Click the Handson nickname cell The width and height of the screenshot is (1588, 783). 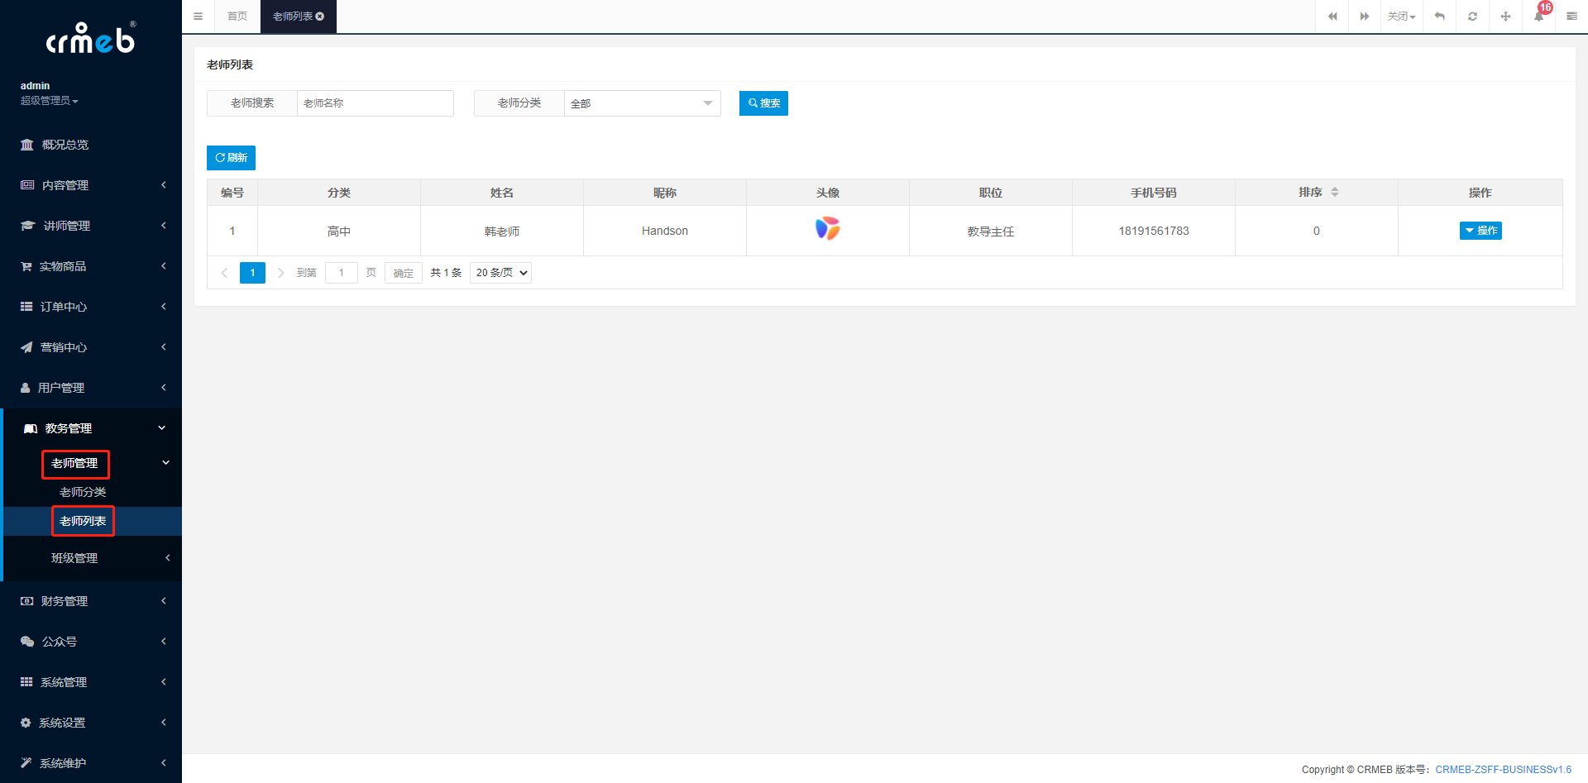(x=665, y=231)
